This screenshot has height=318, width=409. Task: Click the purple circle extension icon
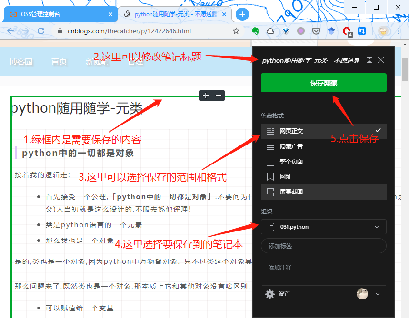(301, 31)
